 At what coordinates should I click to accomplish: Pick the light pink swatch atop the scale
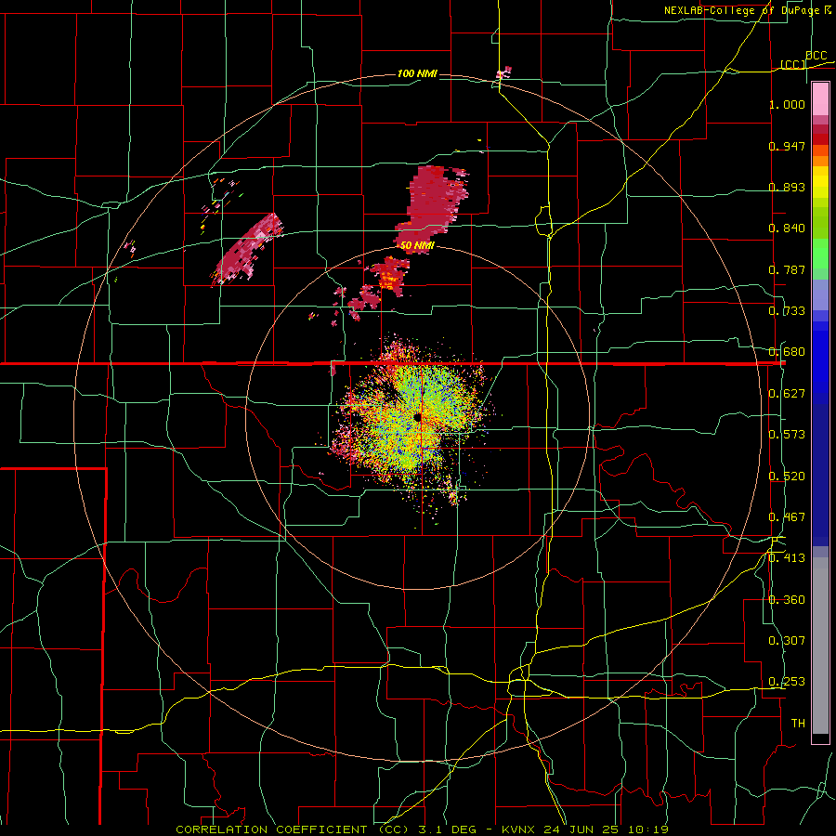(820, 99)
